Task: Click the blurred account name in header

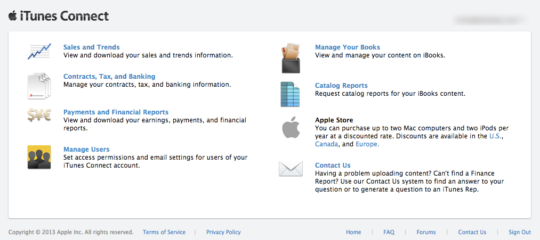Action: (x=490, y=20)
